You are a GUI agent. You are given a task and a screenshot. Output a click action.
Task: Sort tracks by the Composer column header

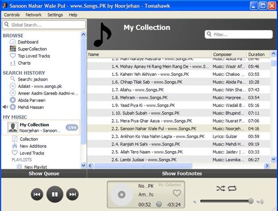pyautogui.click(x=228, y=54)
